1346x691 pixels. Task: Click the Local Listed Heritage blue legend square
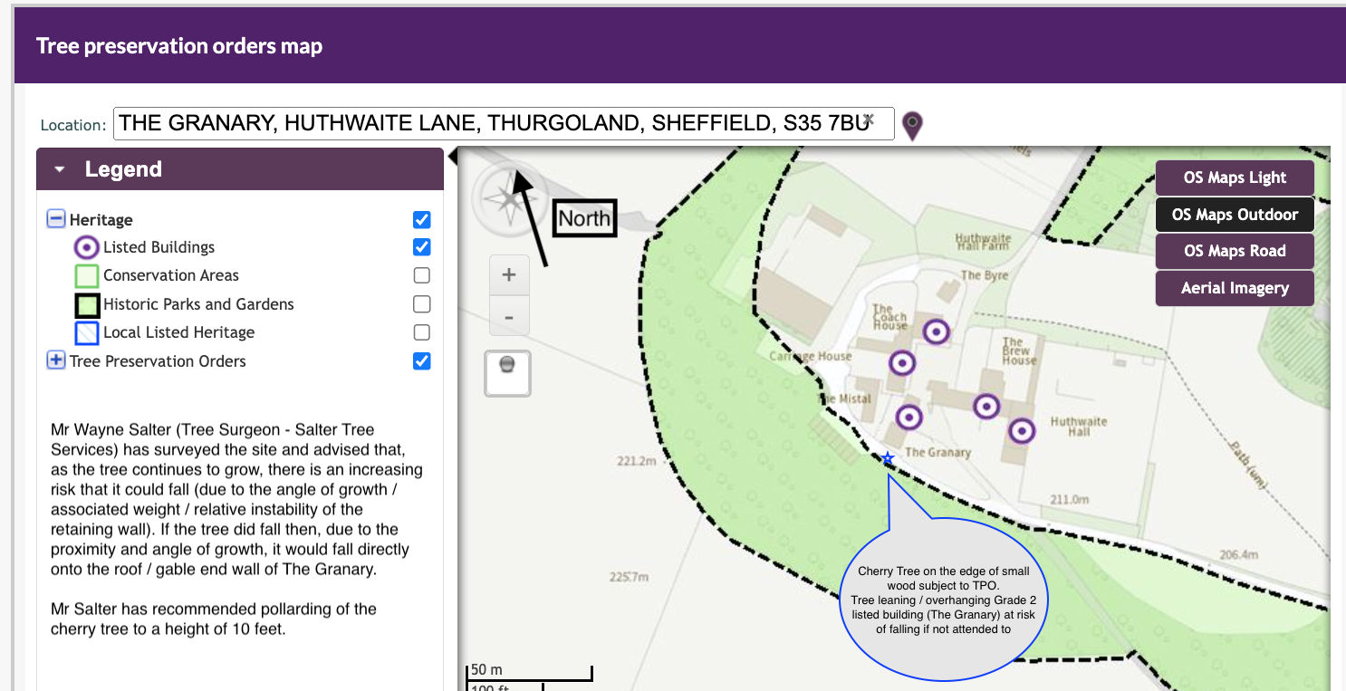click(86, 332)
